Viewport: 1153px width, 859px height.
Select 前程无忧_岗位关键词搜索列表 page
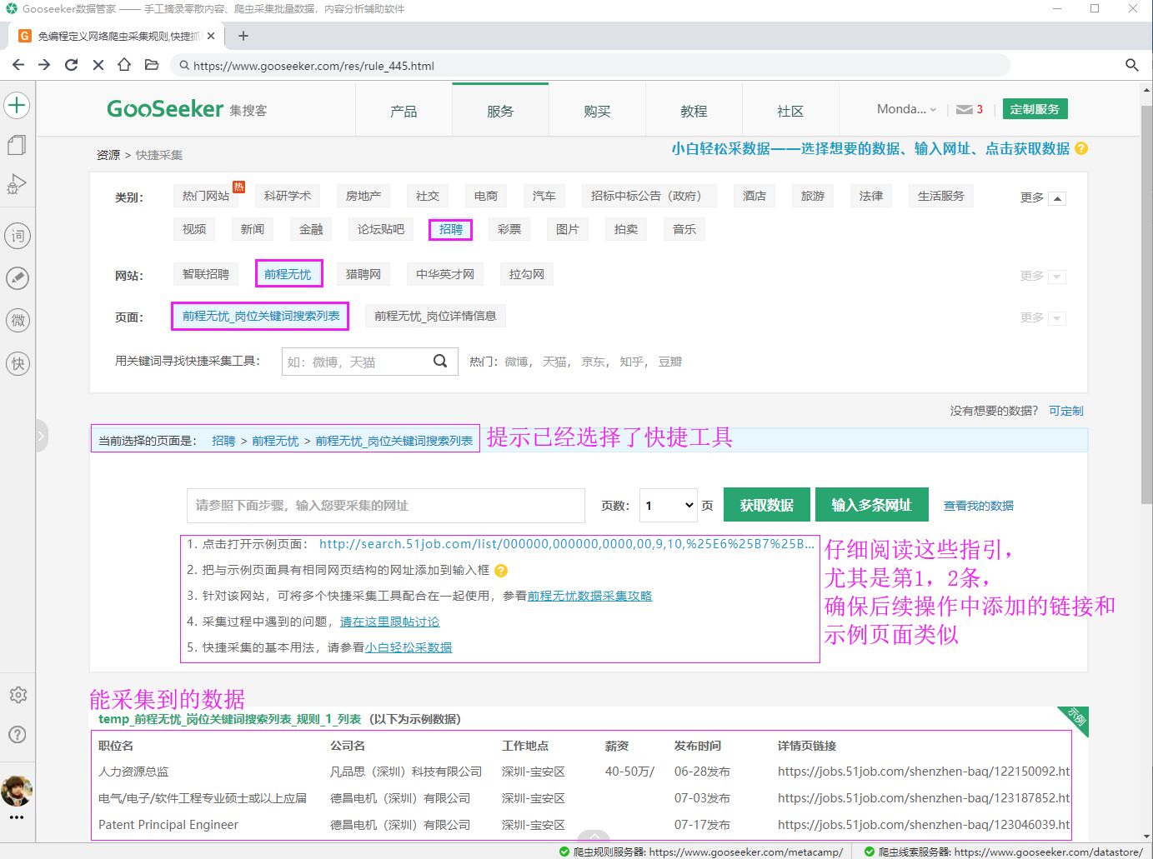click(x=261, y=316)
